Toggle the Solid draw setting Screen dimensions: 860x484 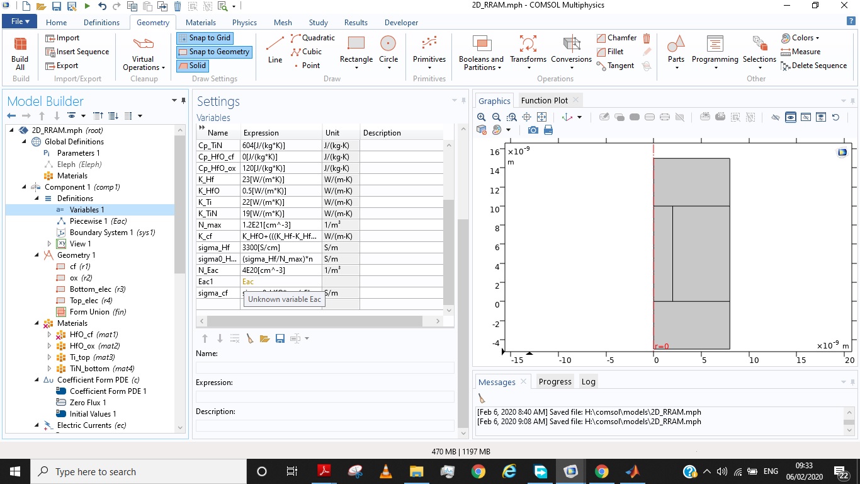[191, 66]
